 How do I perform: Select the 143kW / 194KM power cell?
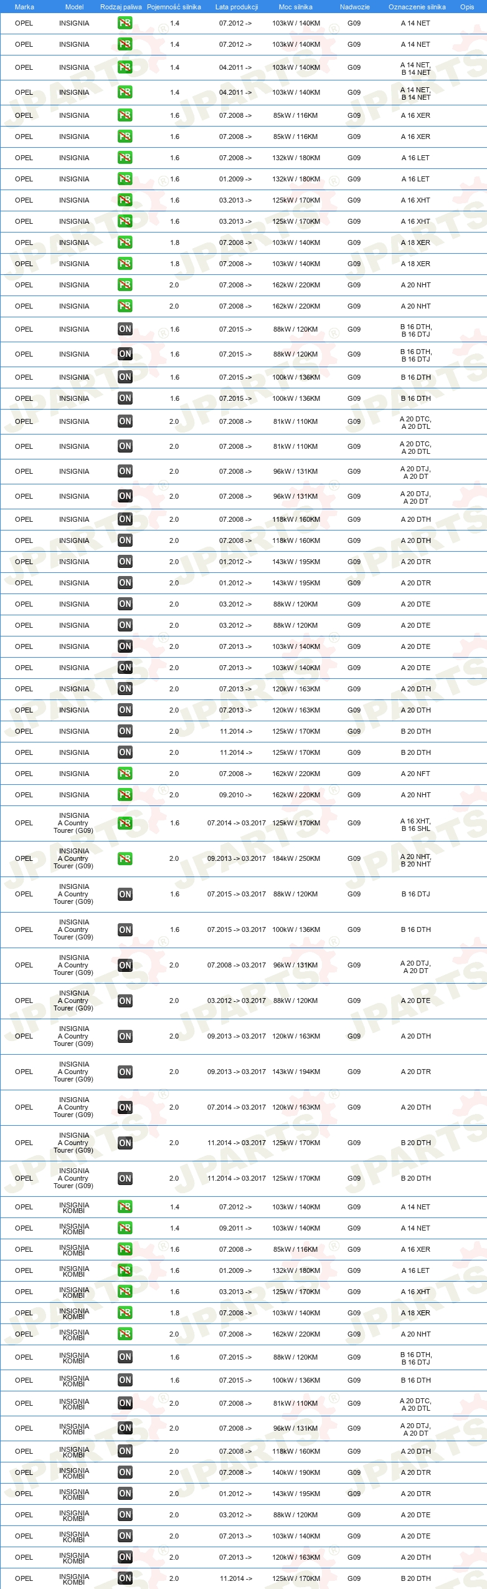coord(296,1072)
